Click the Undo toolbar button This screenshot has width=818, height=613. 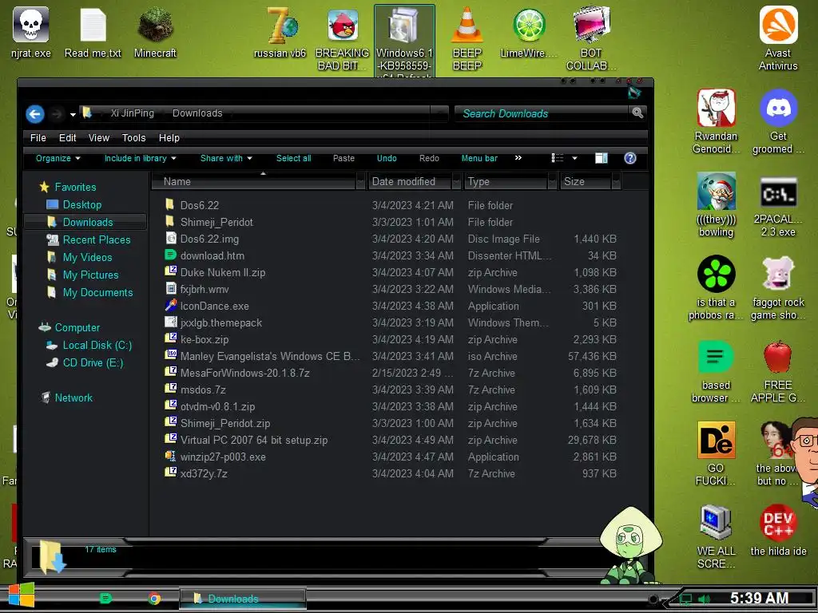point(387,158)
